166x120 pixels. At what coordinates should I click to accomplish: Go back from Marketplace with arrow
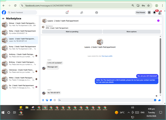[3, 19]
